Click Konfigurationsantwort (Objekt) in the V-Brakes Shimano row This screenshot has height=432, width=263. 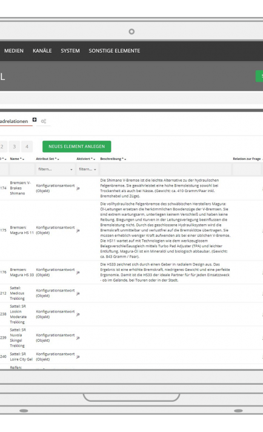click(x=55, y=188)
